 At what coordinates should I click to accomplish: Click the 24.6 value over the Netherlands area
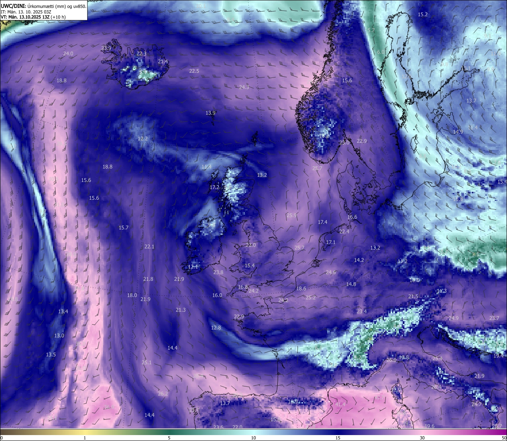point(331,272)
